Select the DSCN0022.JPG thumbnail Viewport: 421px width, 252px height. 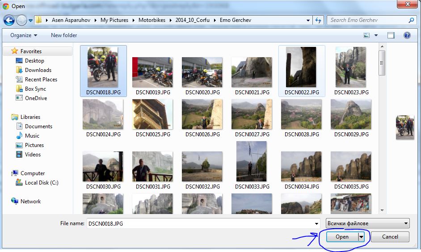302,71
